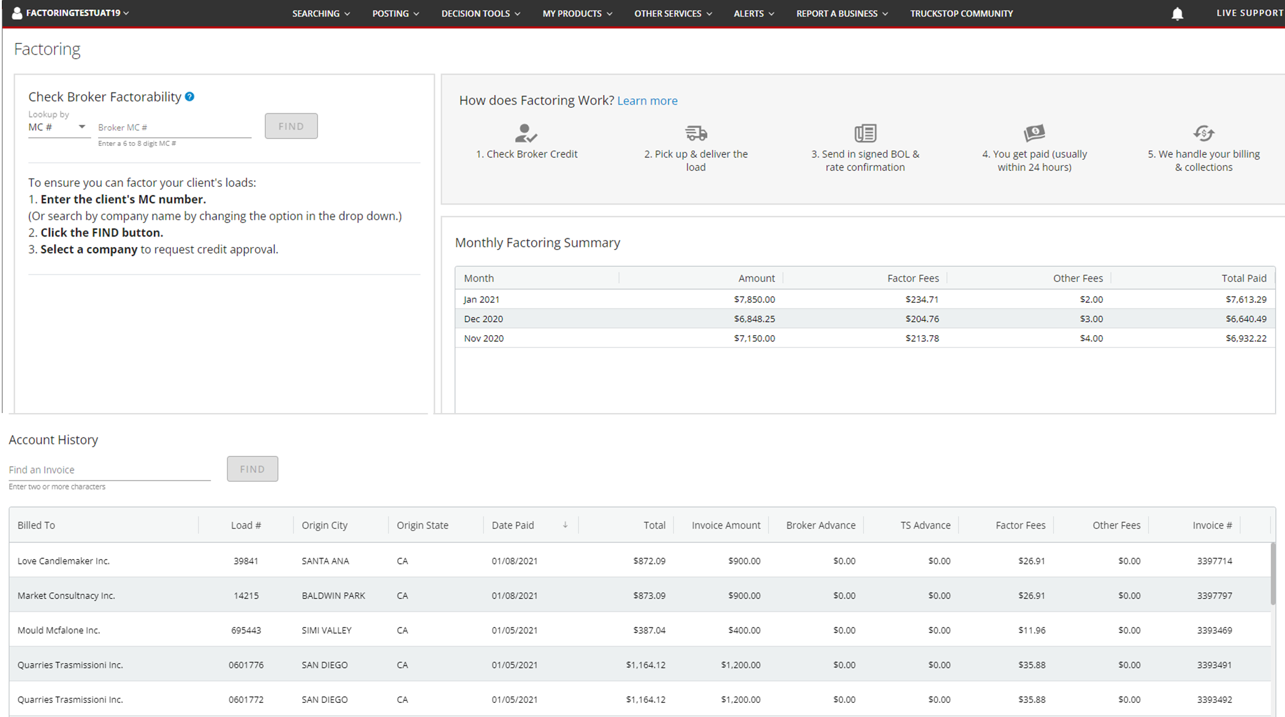Click the Check Broker Credit step icon
Viewport: 1285px width, 717px height.
coord(526,134)
